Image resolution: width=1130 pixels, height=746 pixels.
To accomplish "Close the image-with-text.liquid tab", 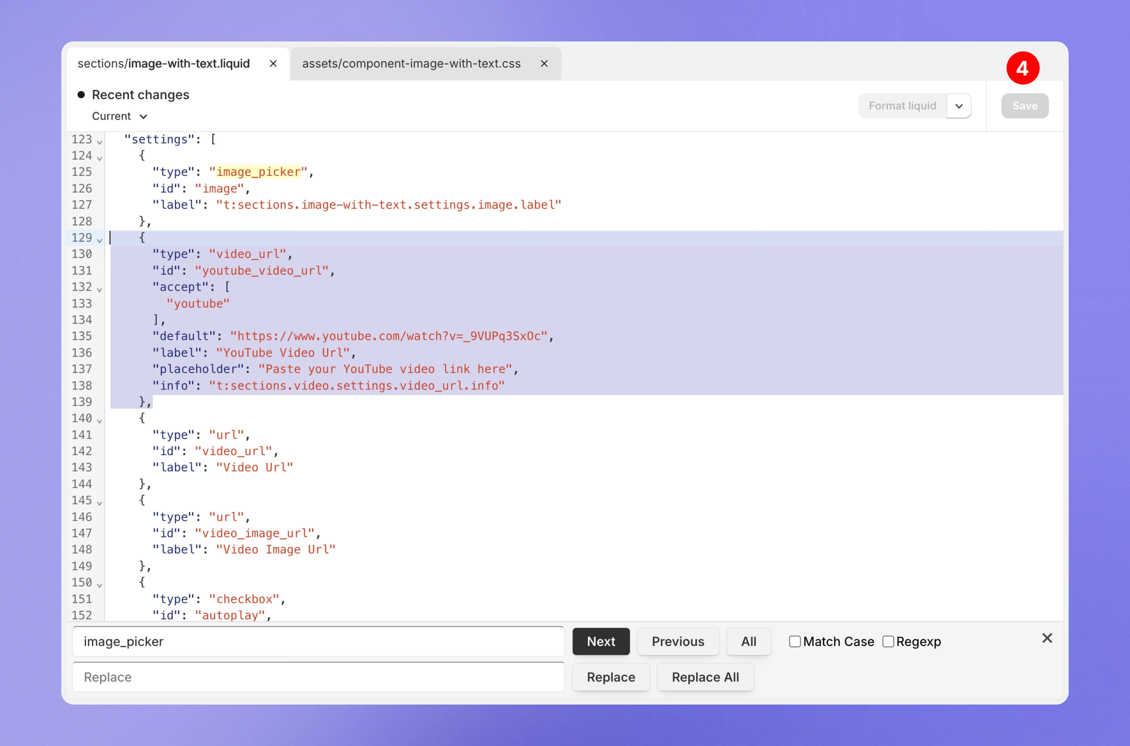I will pyautogui.click(x=273, y=63).
